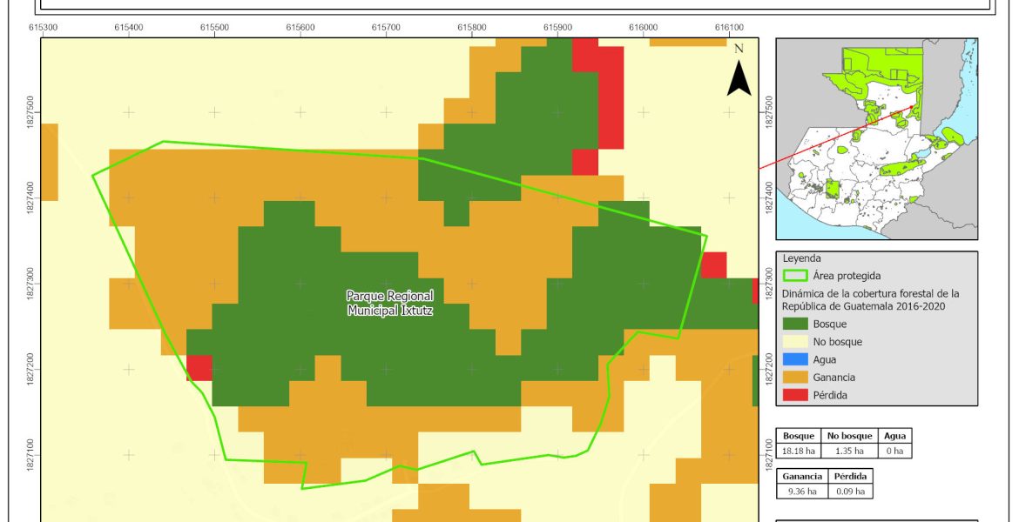Select the 1.35 ha No bosque value
This screenshot has height=522, width=1019.
(845, 451)
